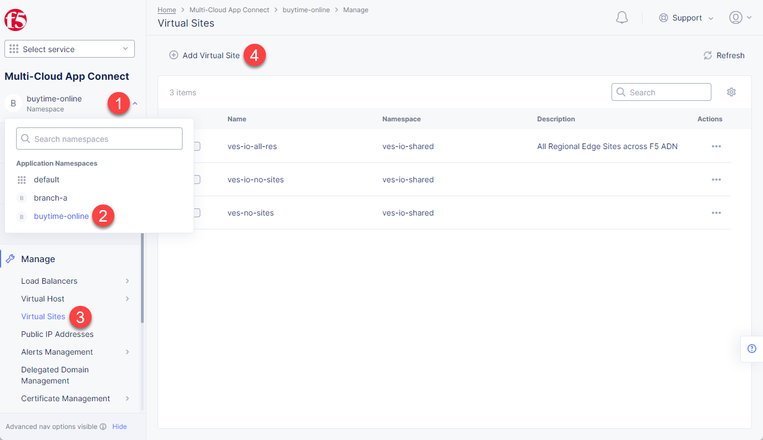Click Add Virtual Site button
Viewport: 763px width, 440px height.
pos(205,55)
